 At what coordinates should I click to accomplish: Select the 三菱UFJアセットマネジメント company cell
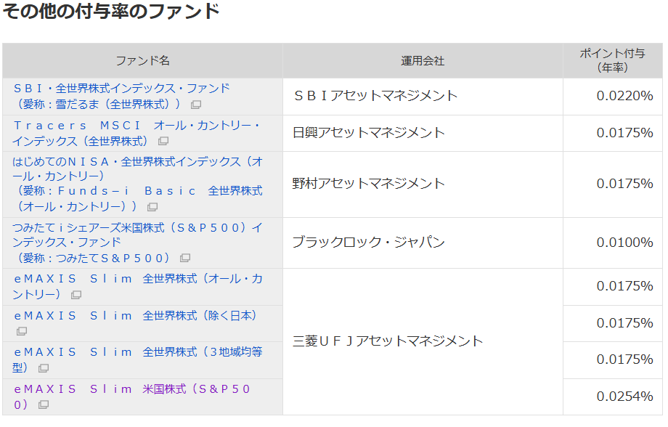coord(388,341)
